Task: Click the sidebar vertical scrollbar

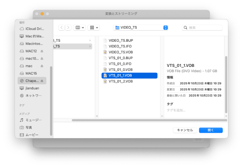Action: [x=51, y=101]
